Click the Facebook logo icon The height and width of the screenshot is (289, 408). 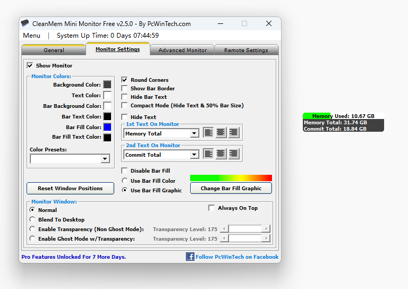point(190,257)
